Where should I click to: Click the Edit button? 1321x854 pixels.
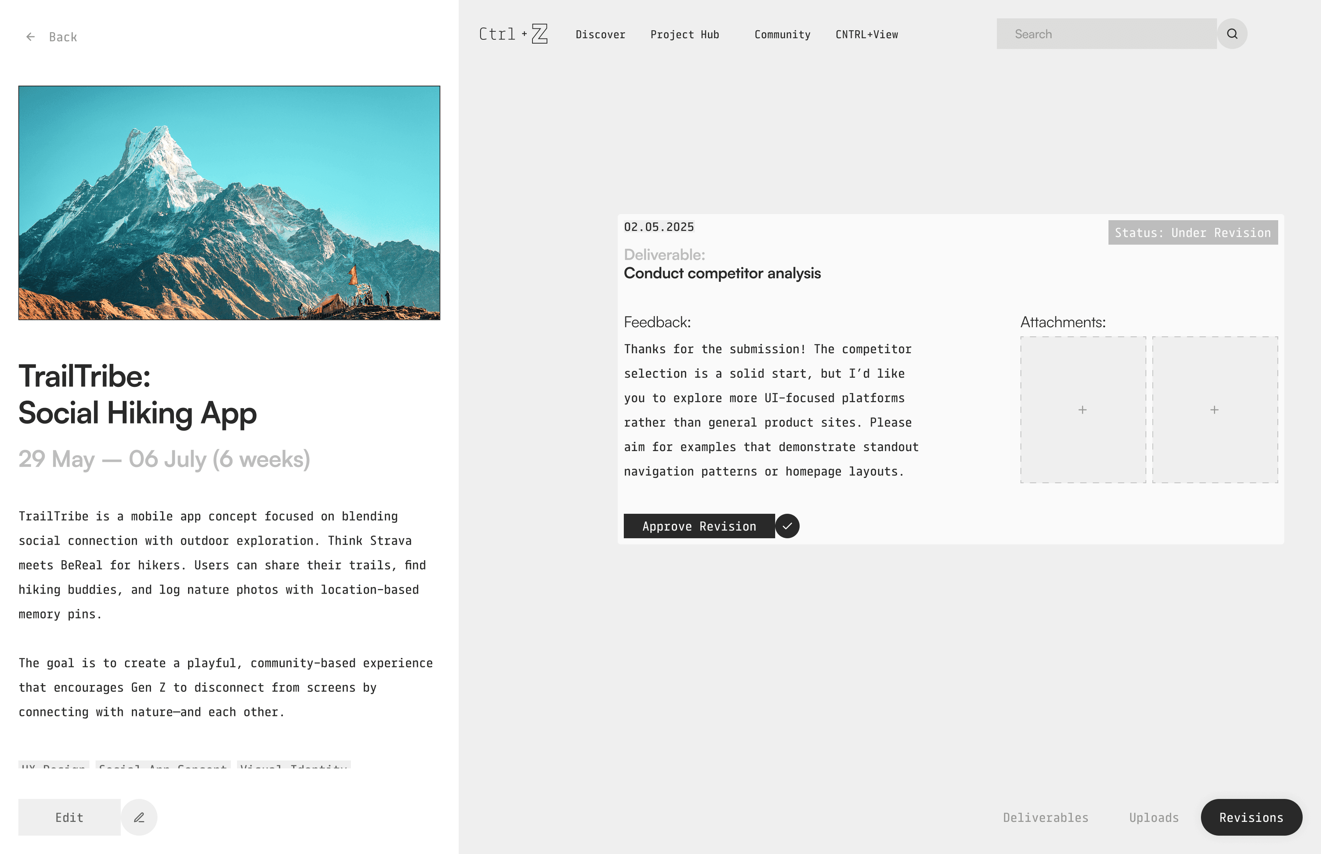(x=69, y=817)
